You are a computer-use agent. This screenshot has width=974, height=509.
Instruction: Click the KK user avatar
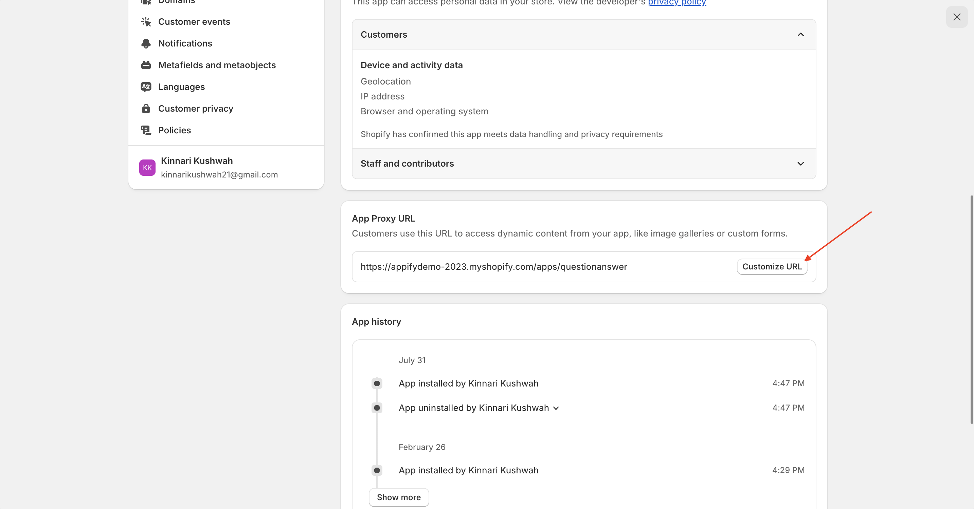pos(147,168)
